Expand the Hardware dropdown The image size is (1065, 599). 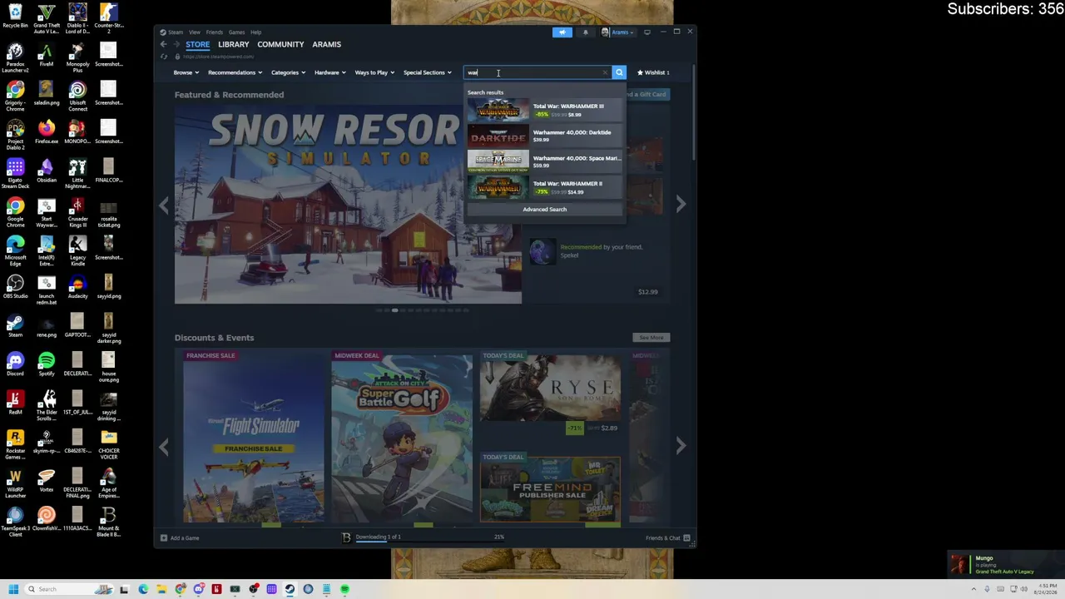[329, 72]
